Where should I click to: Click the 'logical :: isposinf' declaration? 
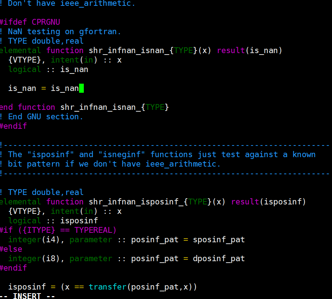(53, 221)
